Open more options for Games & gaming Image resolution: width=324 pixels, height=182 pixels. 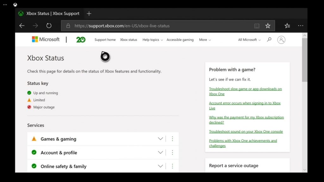point(172,139)
